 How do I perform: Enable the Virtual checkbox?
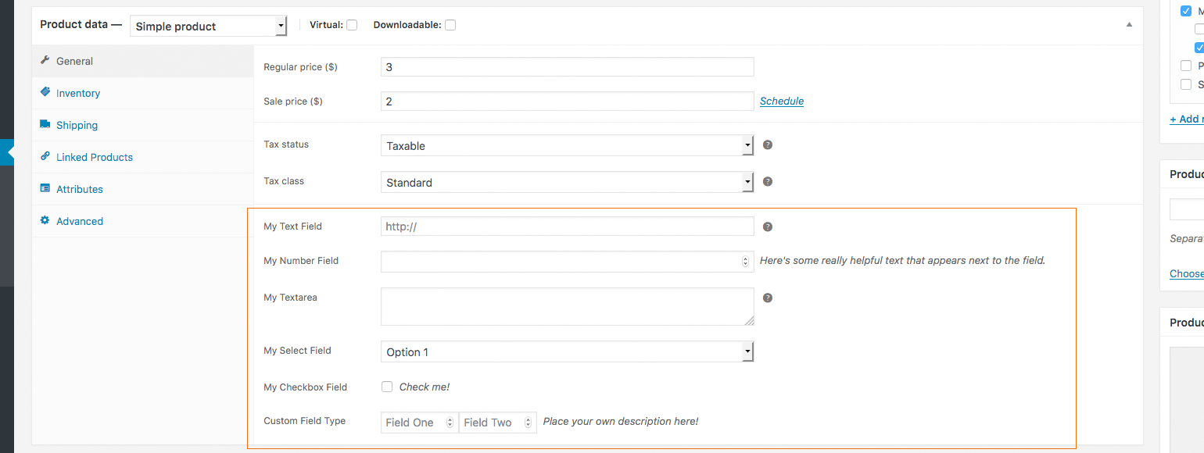pos(352,24)
